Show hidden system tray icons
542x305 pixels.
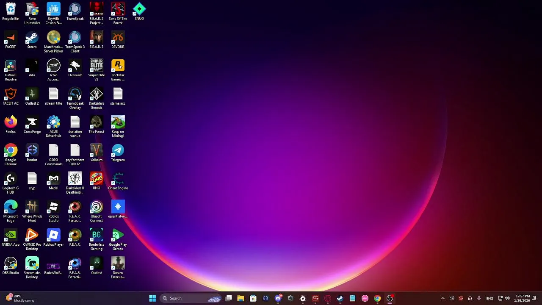click(443, 298)
